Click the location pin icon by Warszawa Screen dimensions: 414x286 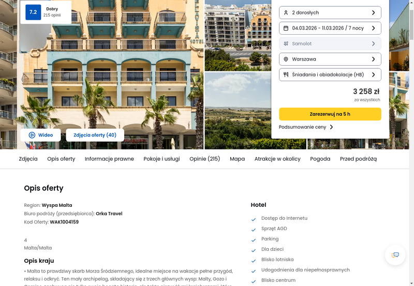(286, 59)
